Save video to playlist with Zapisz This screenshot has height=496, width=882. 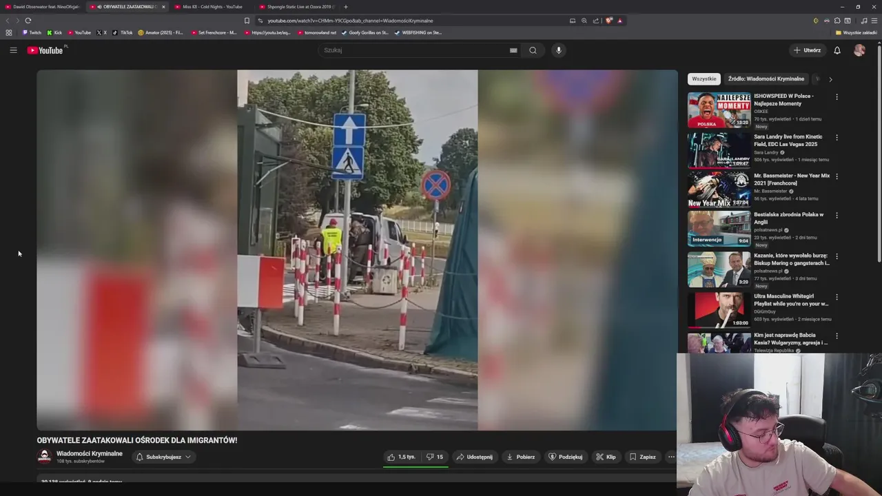(x=642, y=457)
